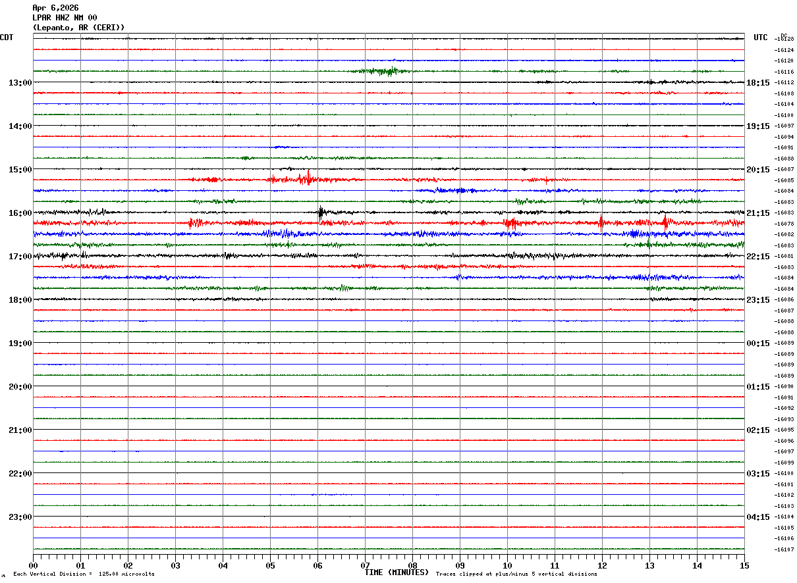This screenshot has width=797, height=583.
Task: Click the 19:15 UTC time label
Action: [758, 126]
